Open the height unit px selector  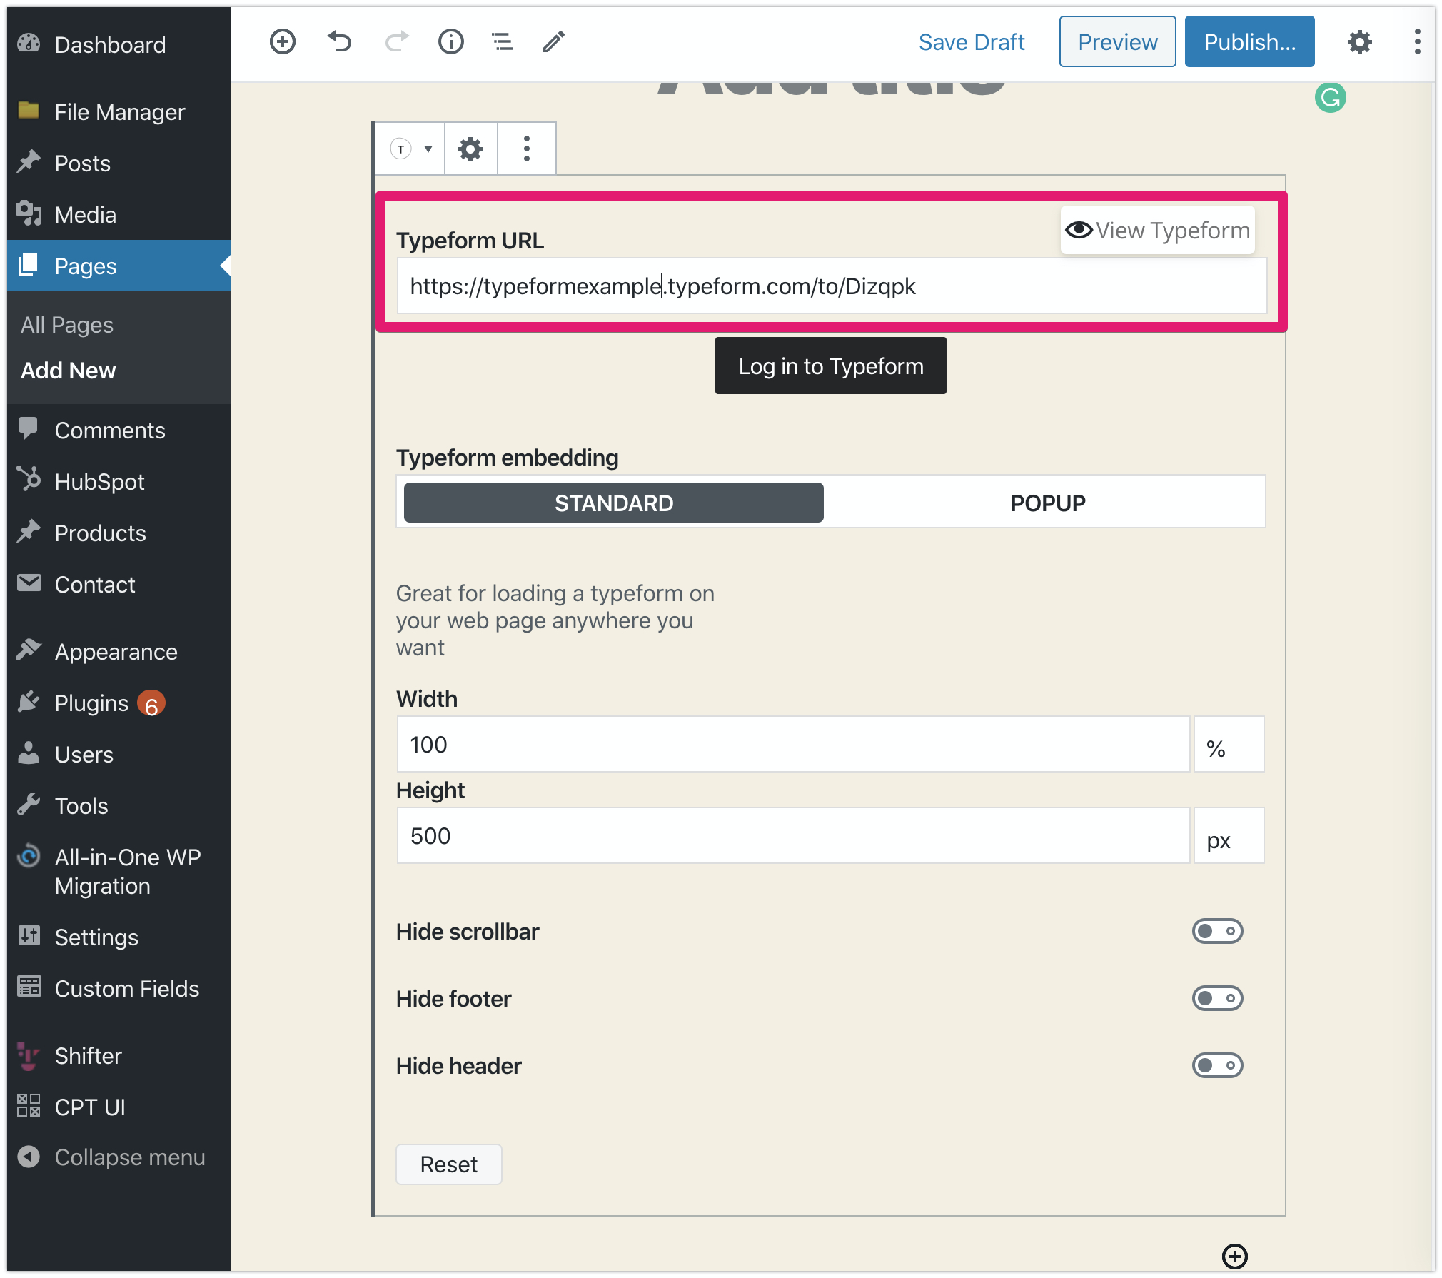(x=1229, y=836)
